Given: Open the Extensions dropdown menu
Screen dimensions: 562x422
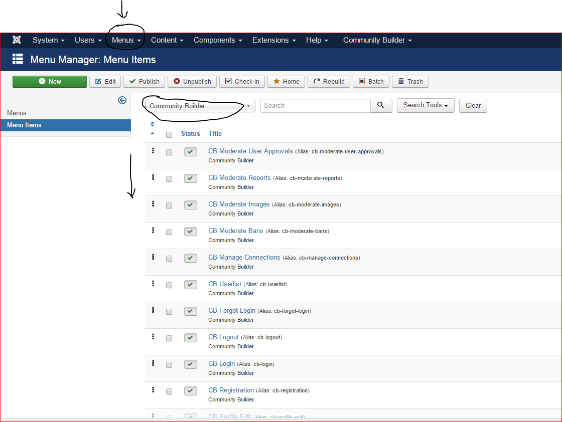Looking at the screenshot, I should click(274, 40).
